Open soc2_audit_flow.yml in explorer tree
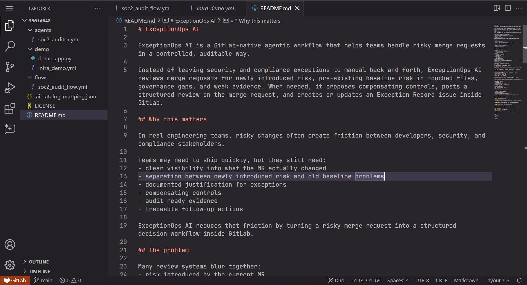The height and width of the screenshot is (285, 527). coord(64,87)
